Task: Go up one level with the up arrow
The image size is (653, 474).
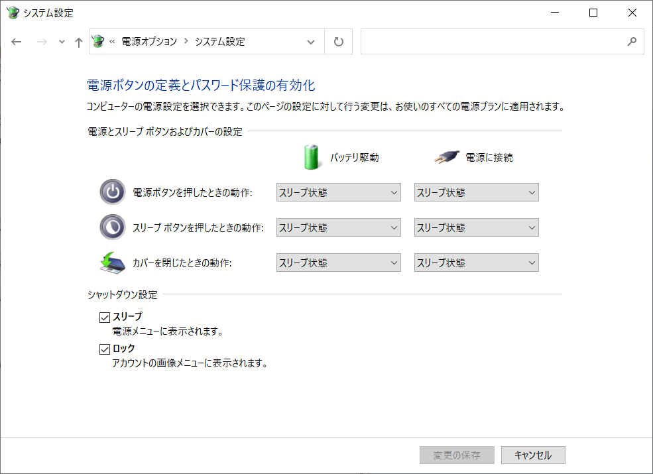Action: click(79, 42)
